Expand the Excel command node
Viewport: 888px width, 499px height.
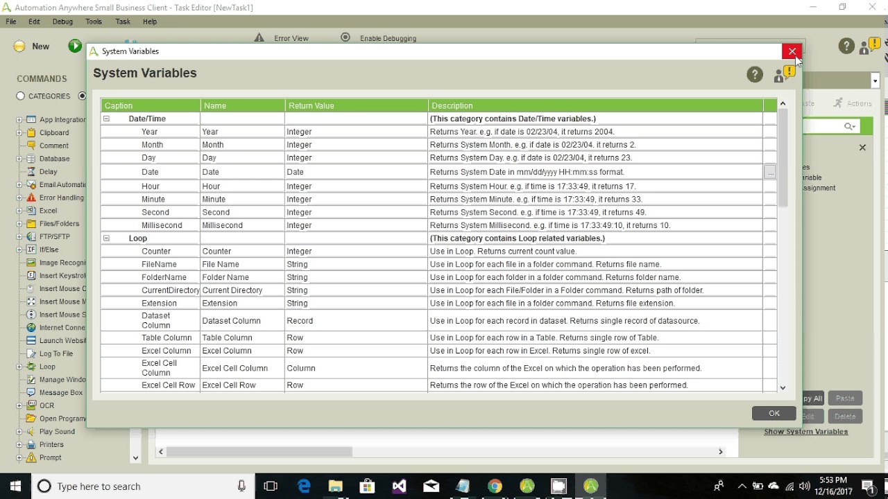tap(19, 211)
